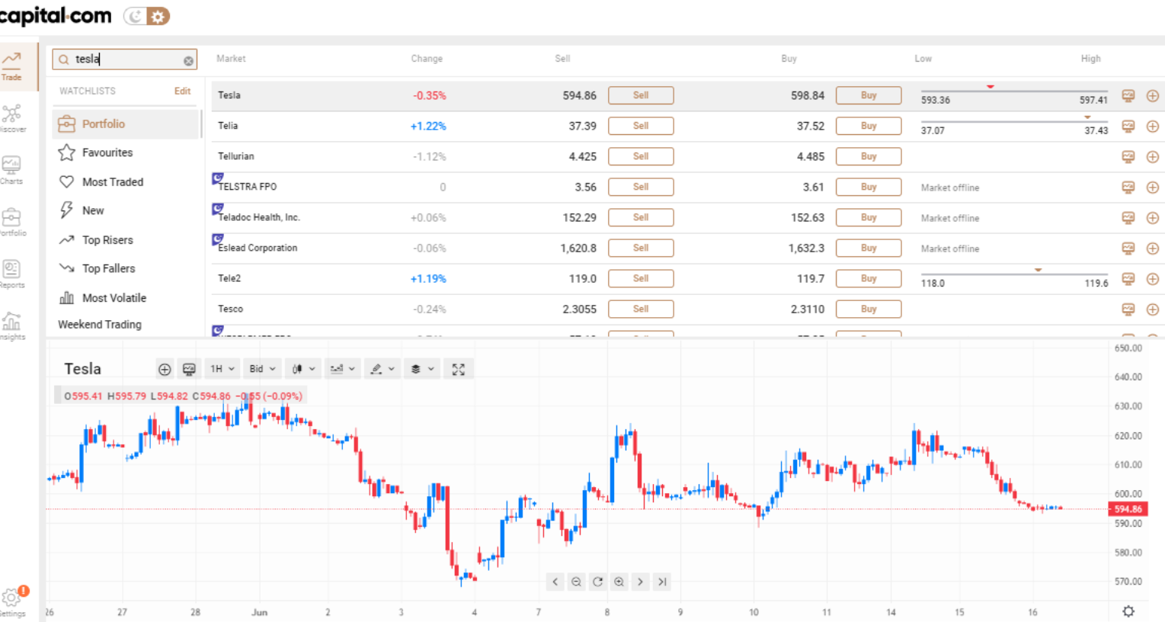Add Telia to watchlist plus icon
The width and height of the screenshot is (1165, 622).
pyautogui.click(x=1153, y=127)
